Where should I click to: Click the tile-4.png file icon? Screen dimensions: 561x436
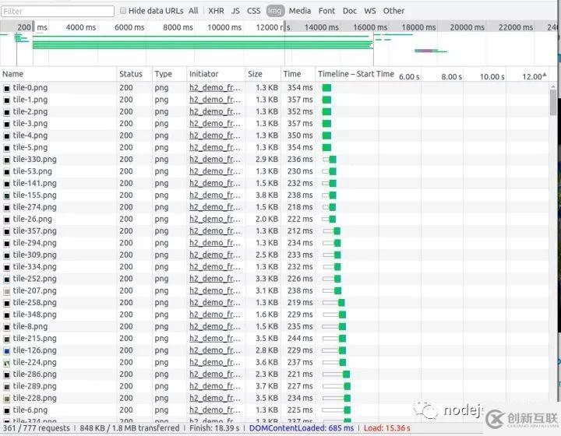(7, 135)
